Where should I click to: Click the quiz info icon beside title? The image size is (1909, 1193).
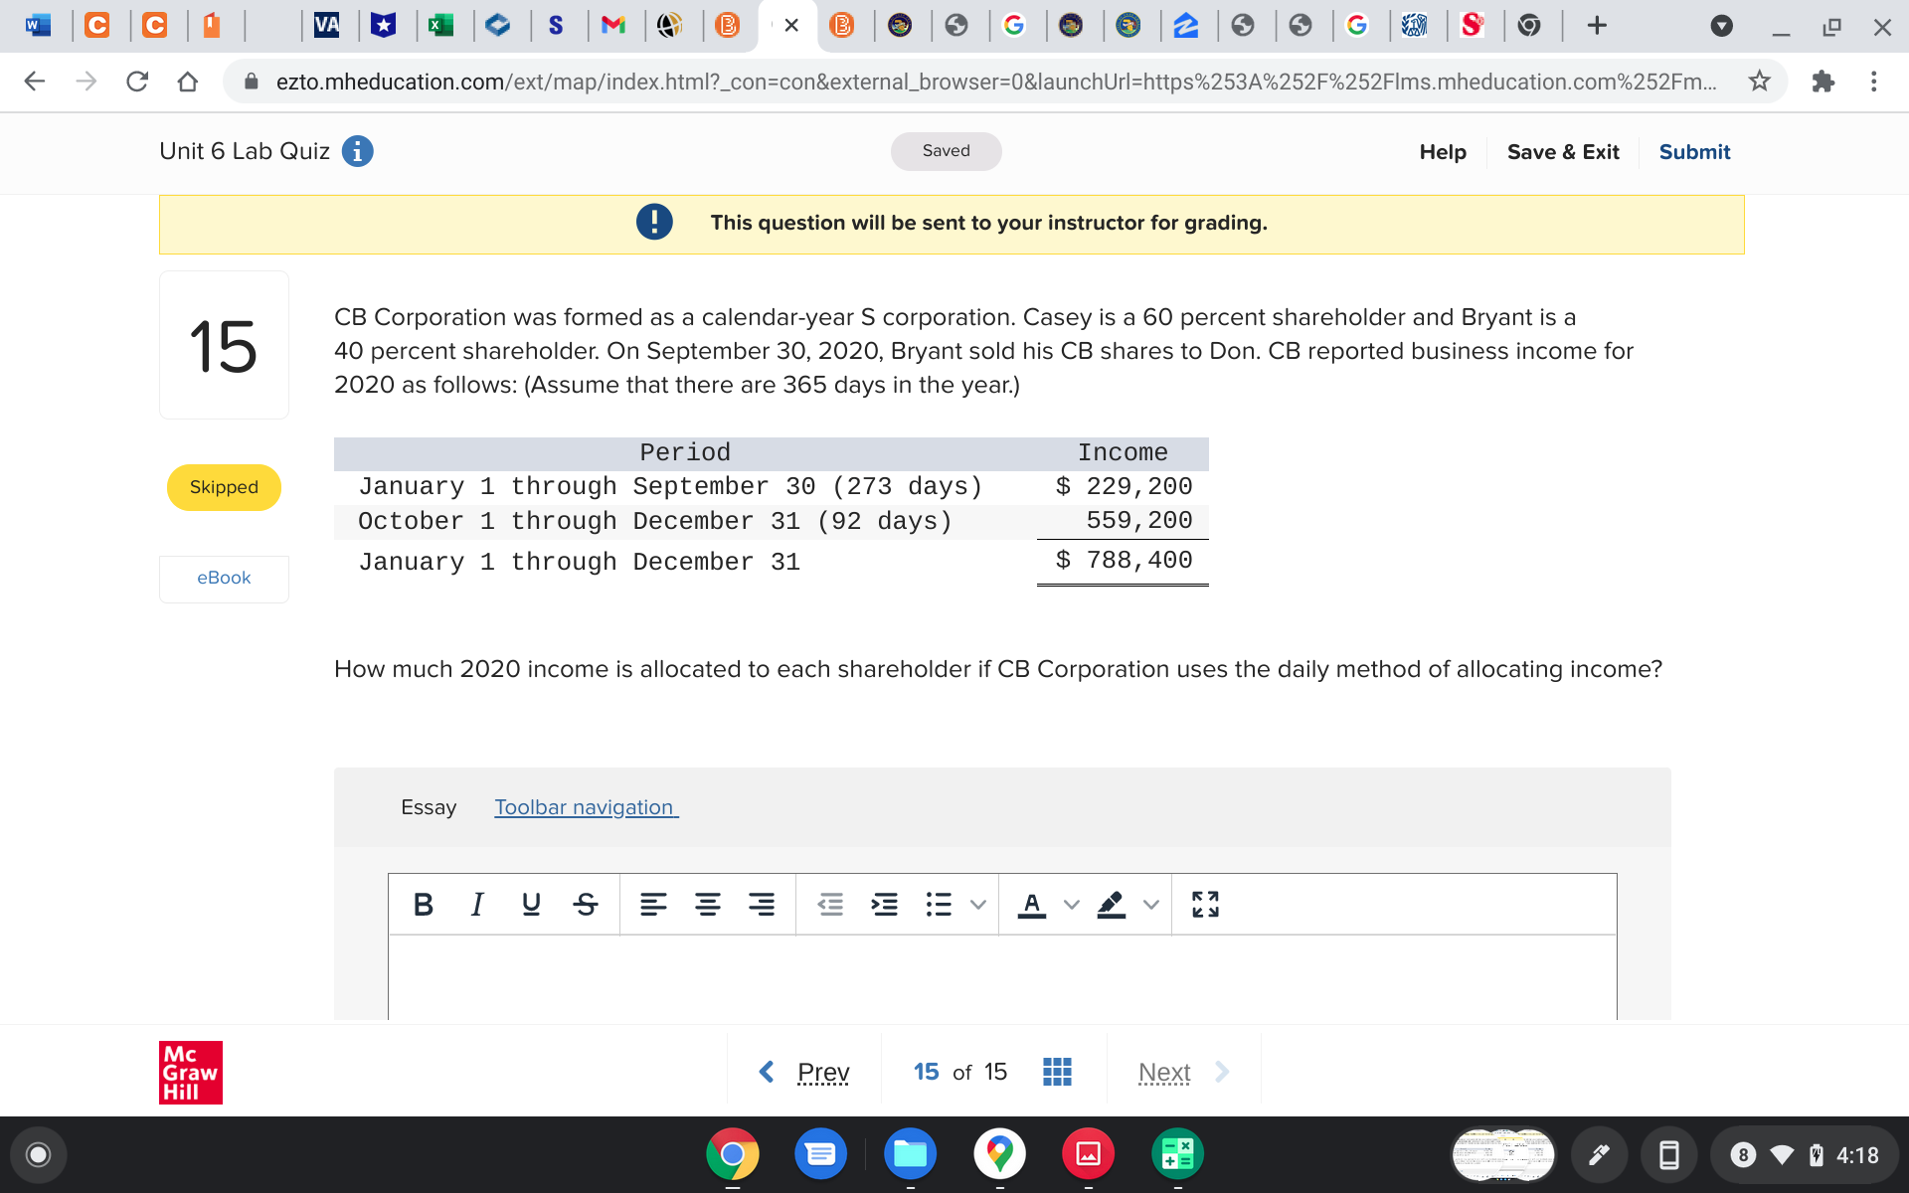357,151
